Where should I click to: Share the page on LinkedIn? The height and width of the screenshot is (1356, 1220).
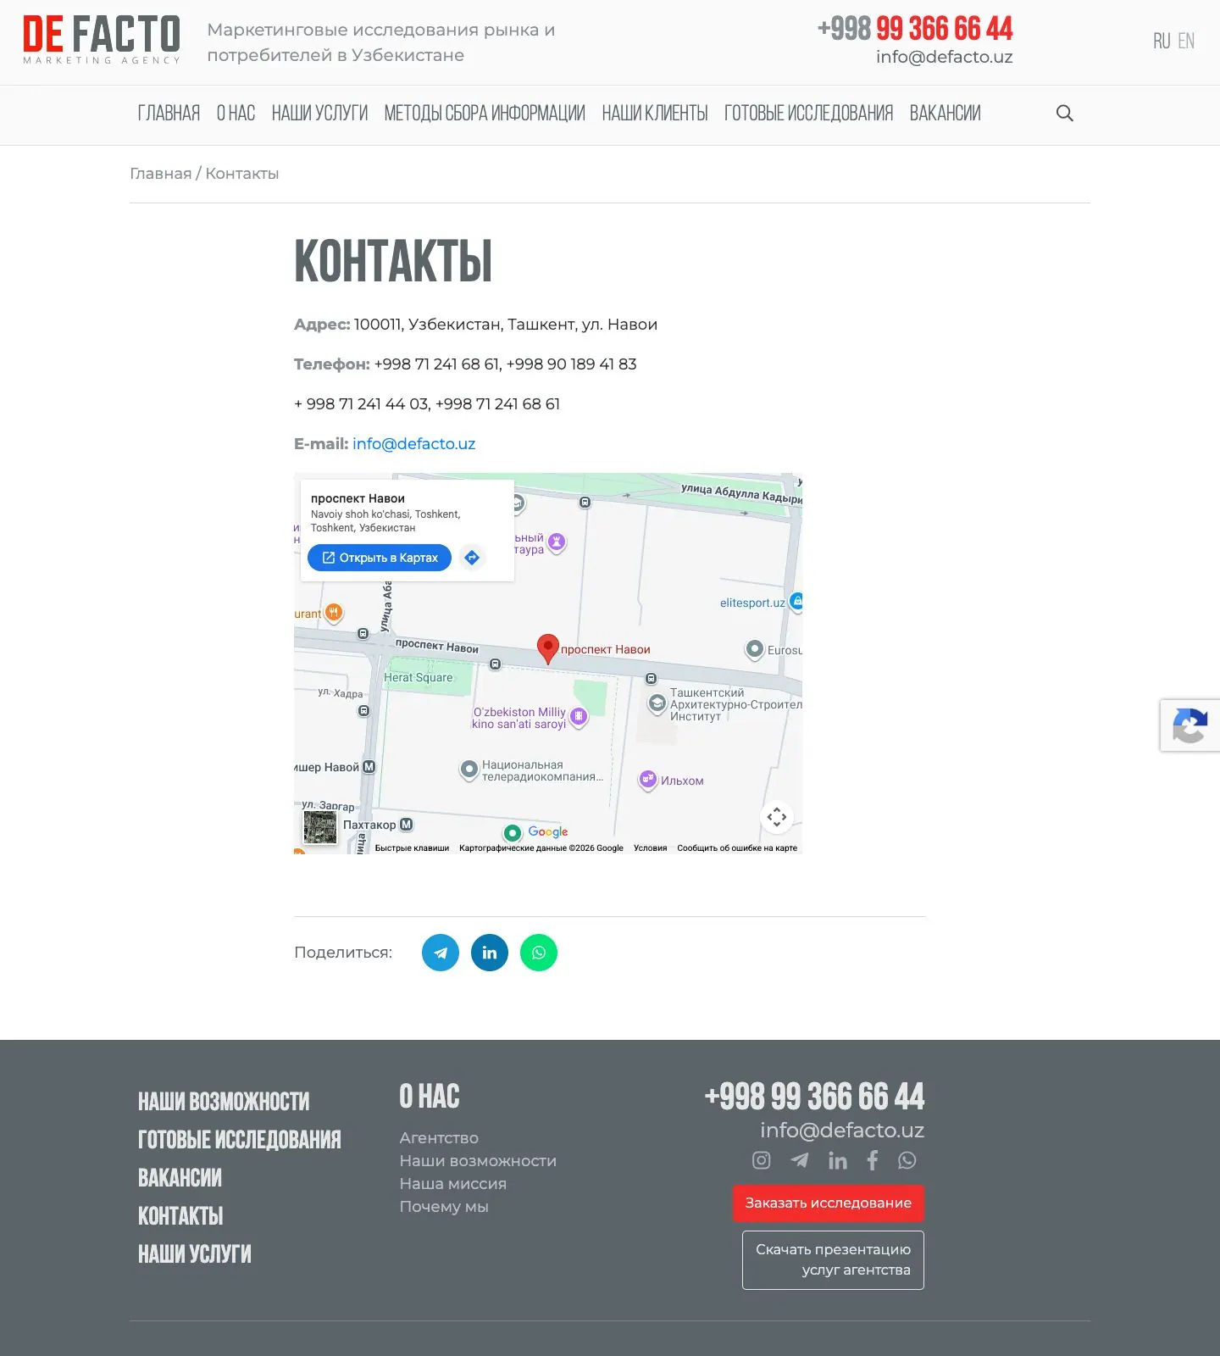tap(490, 953)
